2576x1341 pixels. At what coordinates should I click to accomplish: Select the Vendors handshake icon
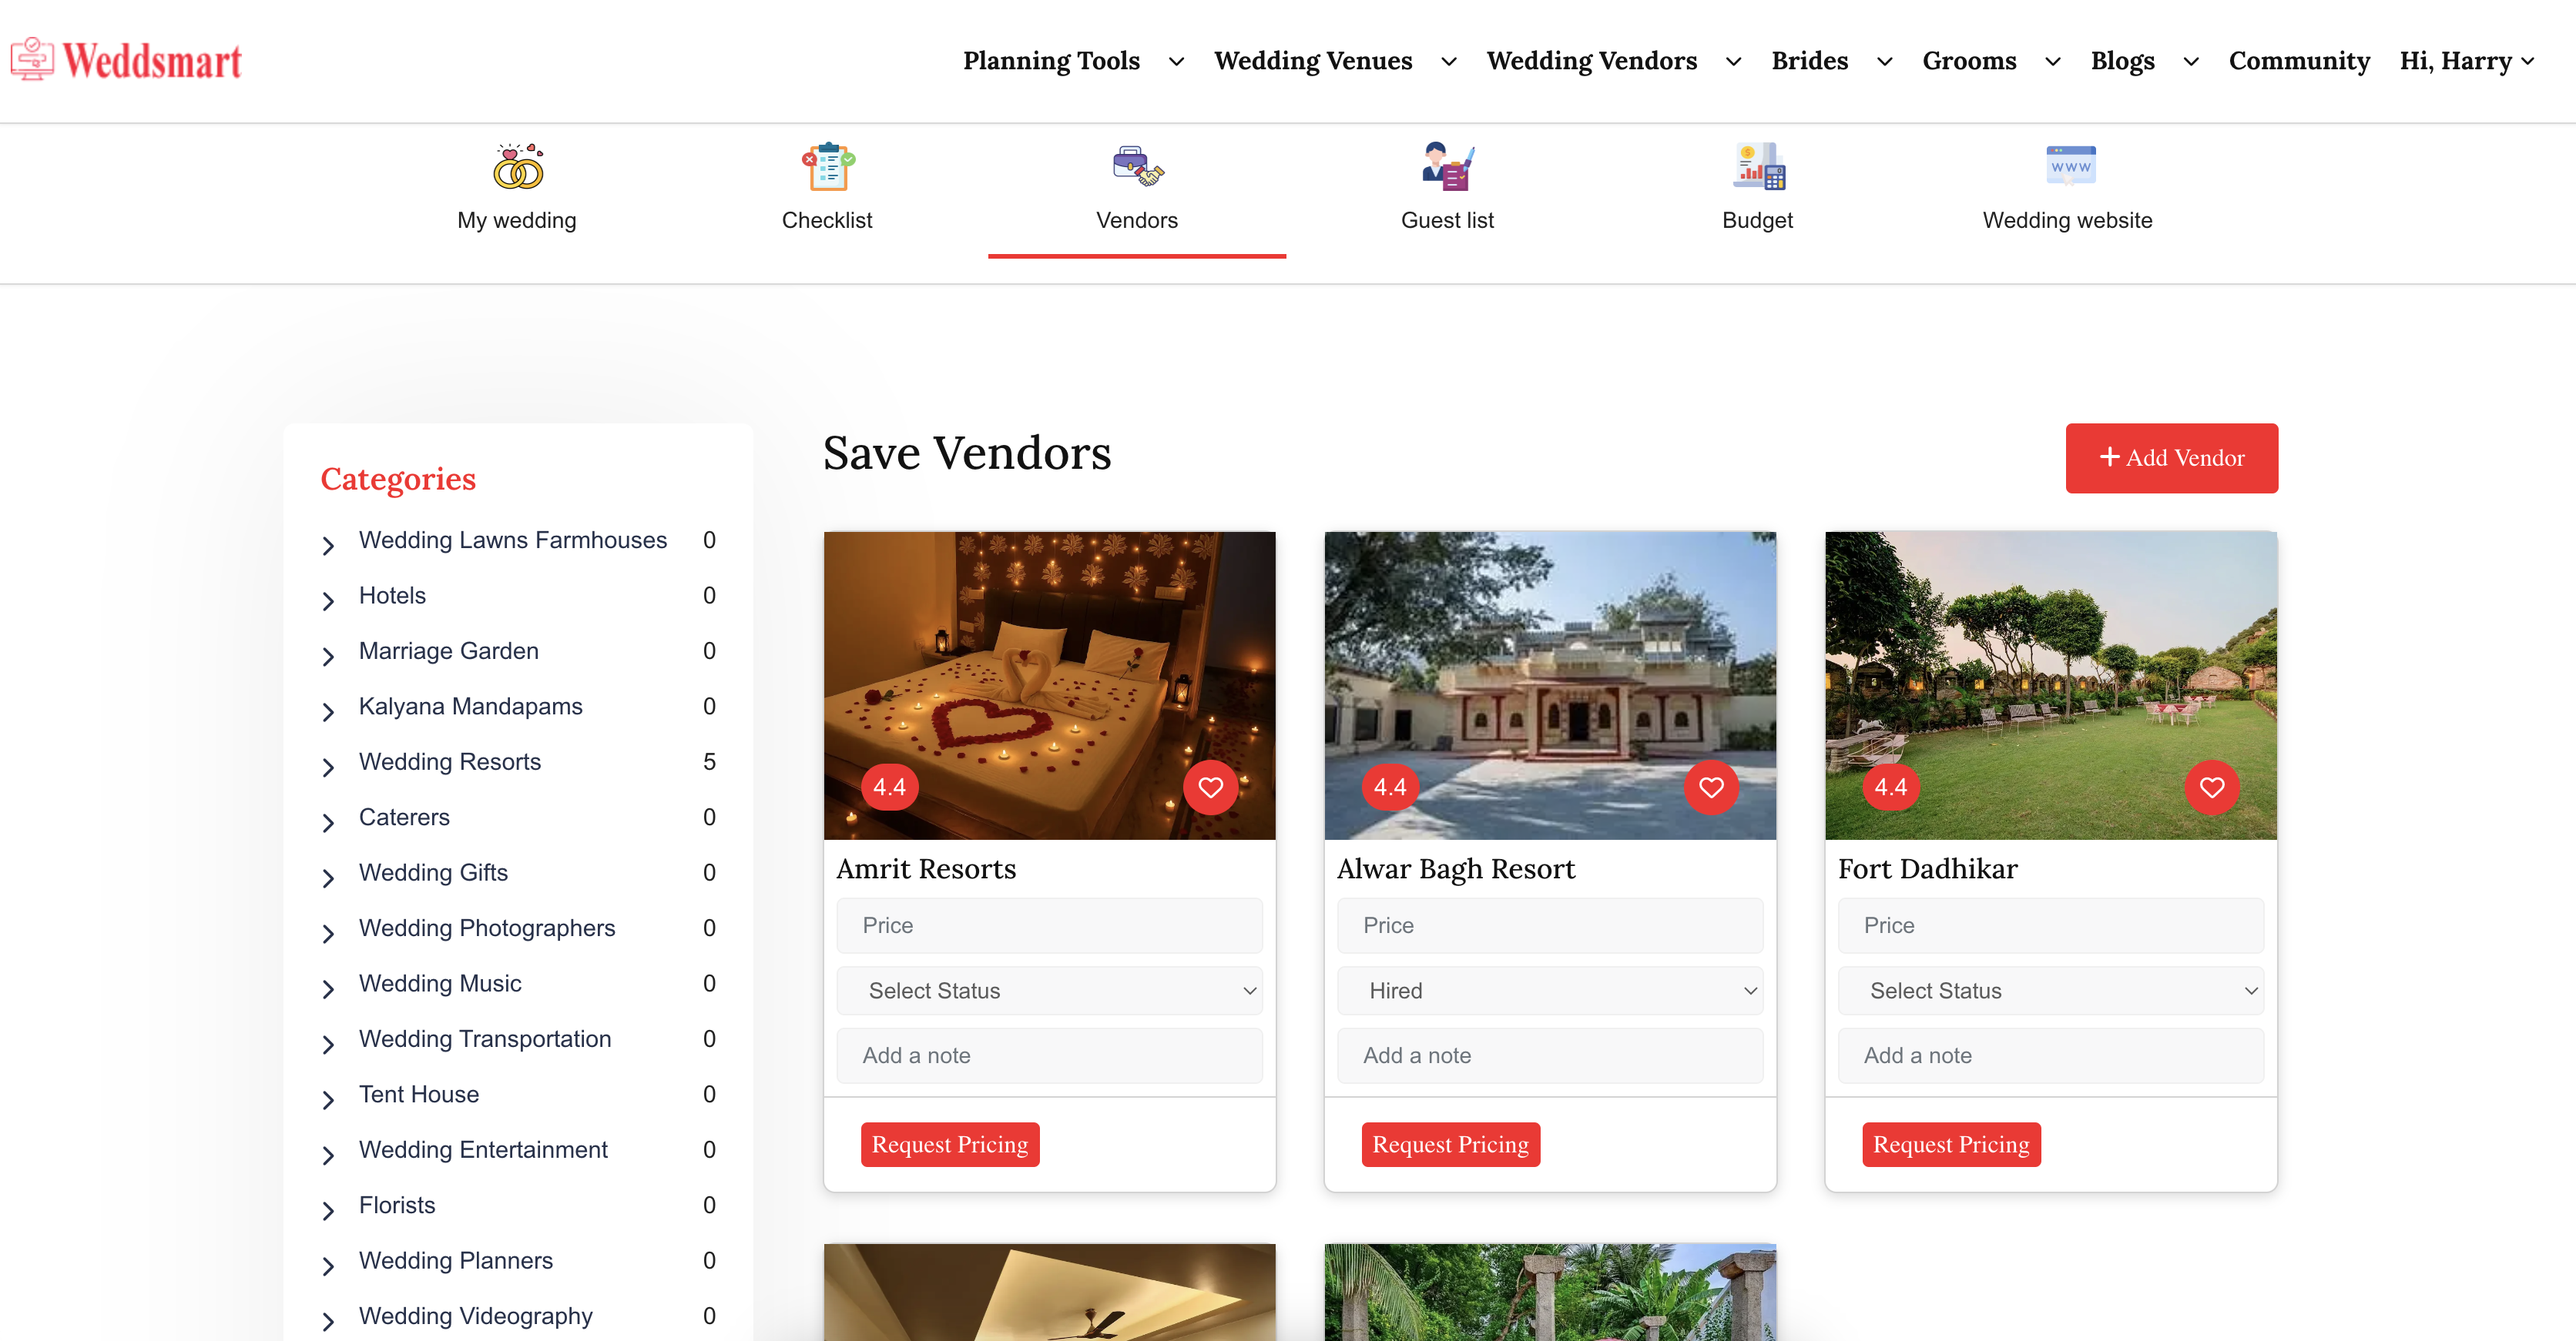point(1137,166)
